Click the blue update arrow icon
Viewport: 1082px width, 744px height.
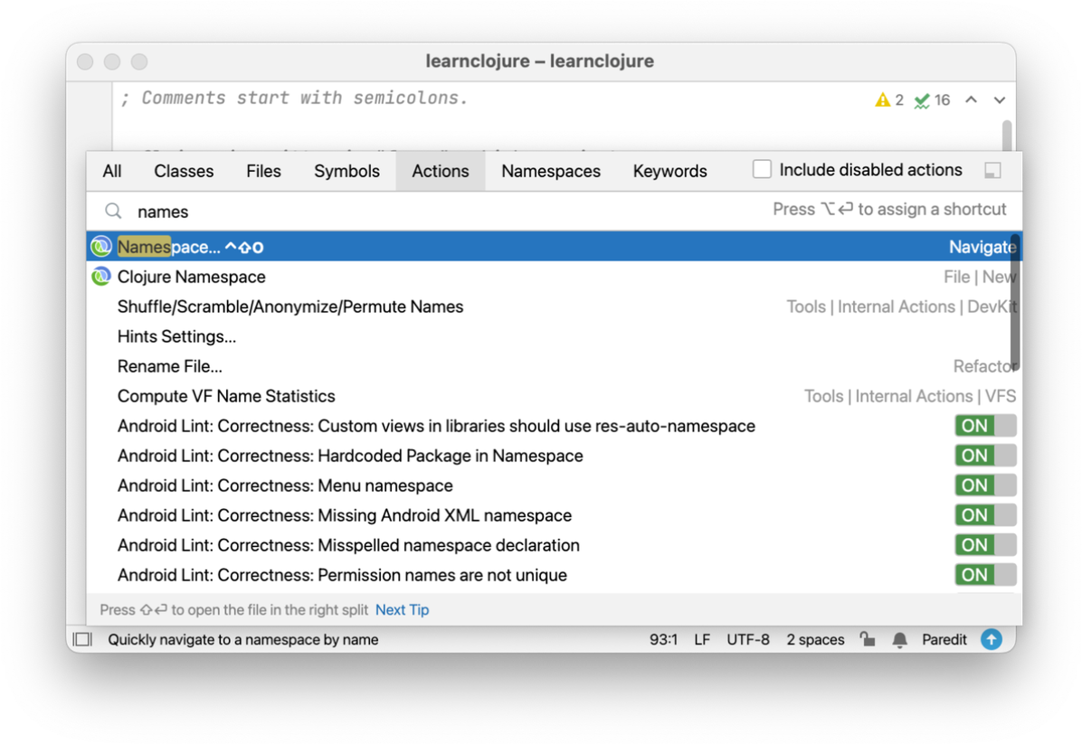pos(992,639)
